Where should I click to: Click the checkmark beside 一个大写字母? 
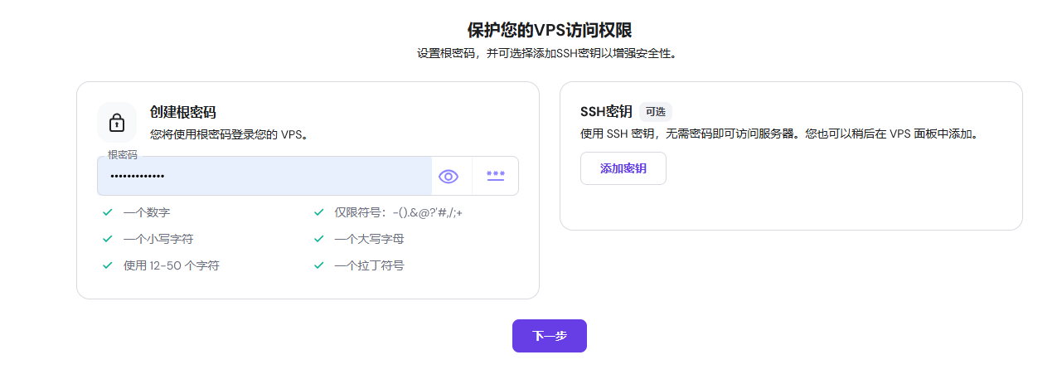(318, 239)
